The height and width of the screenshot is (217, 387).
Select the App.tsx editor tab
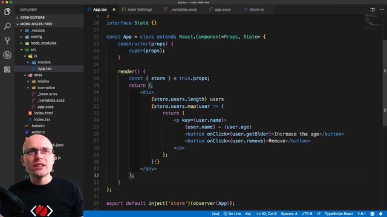pos(100,10)
